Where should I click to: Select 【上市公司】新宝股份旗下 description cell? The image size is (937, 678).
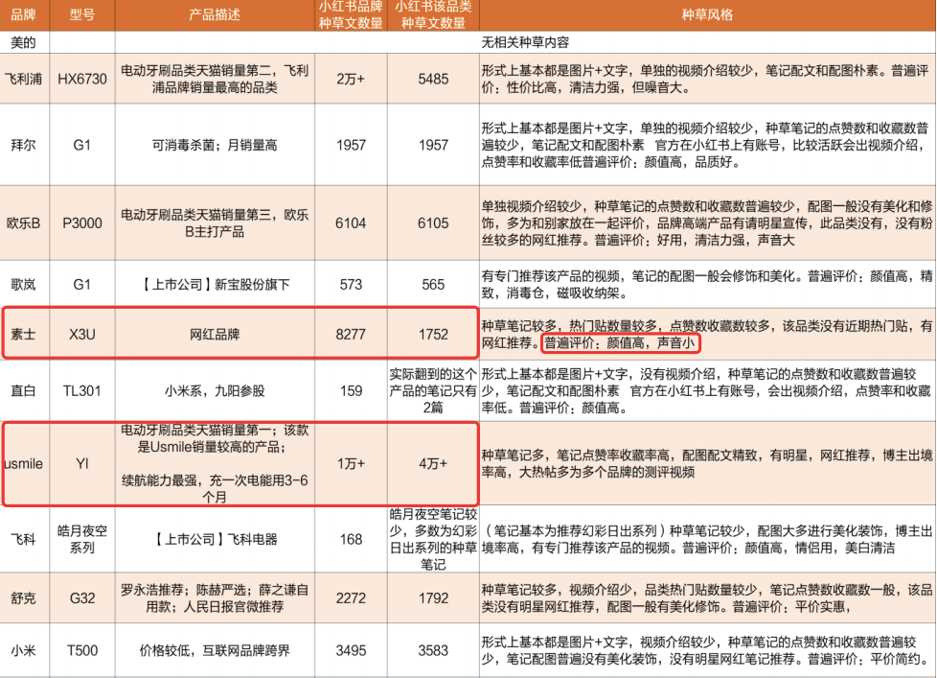[216, 284]
